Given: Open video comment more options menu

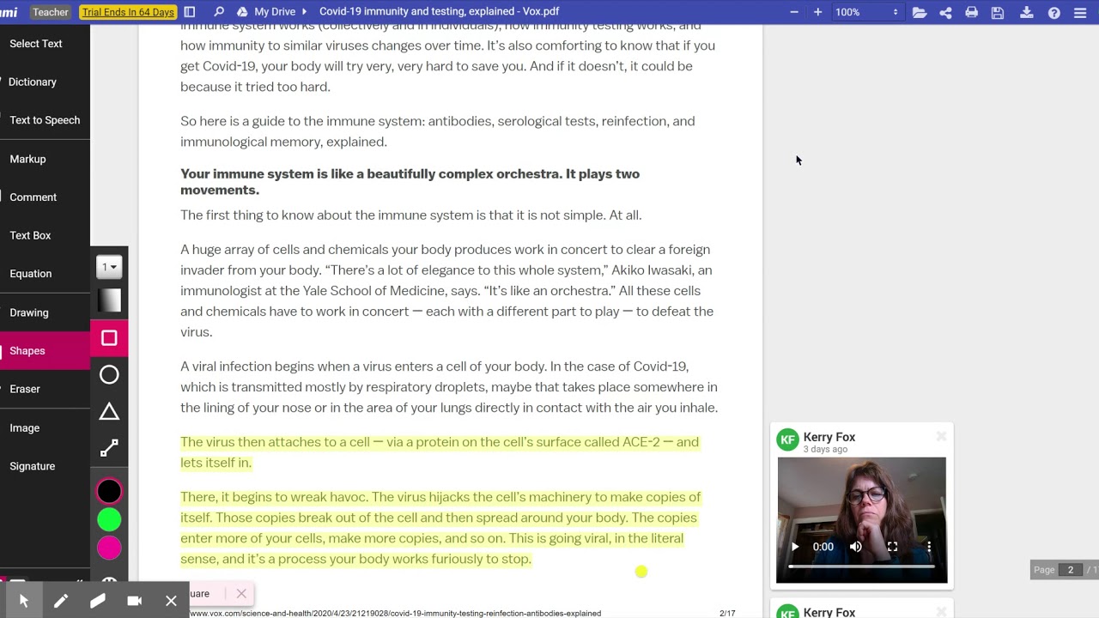Looking at the screenshot, I should (x=928, y=547).
